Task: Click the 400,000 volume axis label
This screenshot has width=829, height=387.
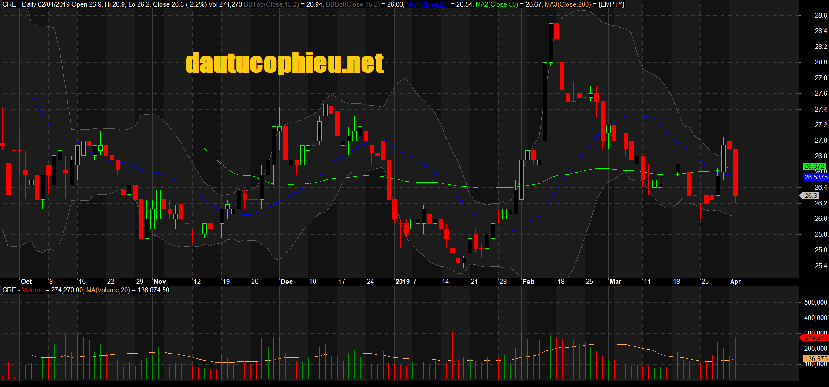Action: tap(815, 318)
